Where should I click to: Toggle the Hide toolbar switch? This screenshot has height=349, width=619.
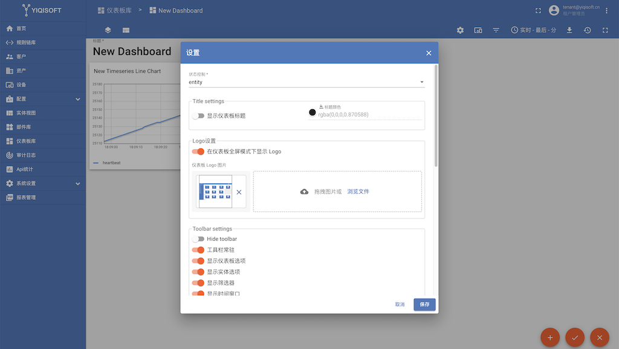(x=198, y=239)
